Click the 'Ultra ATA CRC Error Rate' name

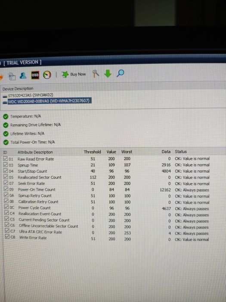click(x=40, y=232)
